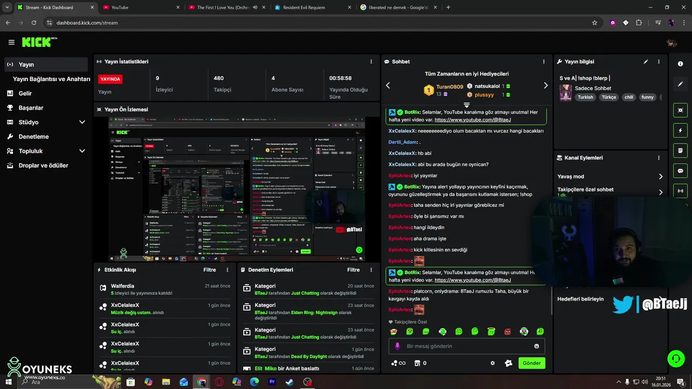Toggle the lightning activity panel in right rail

(680, 130)
